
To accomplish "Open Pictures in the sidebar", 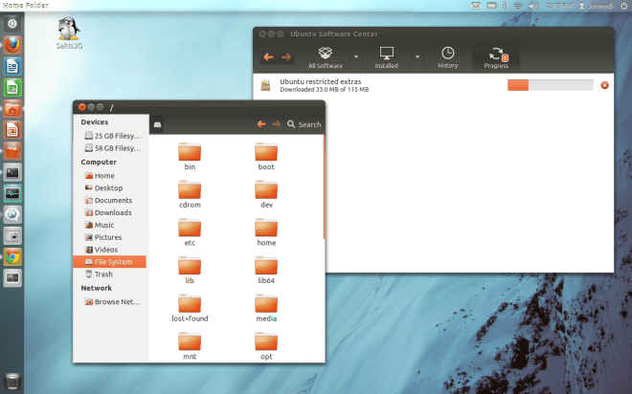I will (x=102, y=237).
